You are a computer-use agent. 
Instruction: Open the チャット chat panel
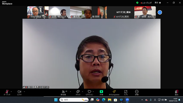(78, 93)
